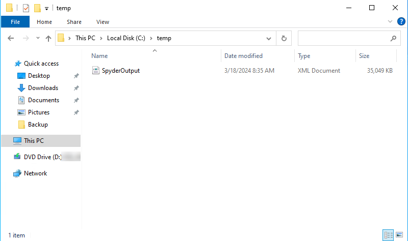Switch to Details view in status bar

click(x=388, y=235)
